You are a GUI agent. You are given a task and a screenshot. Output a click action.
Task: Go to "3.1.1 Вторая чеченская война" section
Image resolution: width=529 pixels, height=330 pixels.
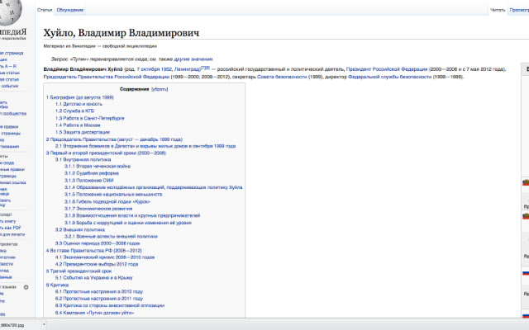pyautogui.click(x=102, y=167)
